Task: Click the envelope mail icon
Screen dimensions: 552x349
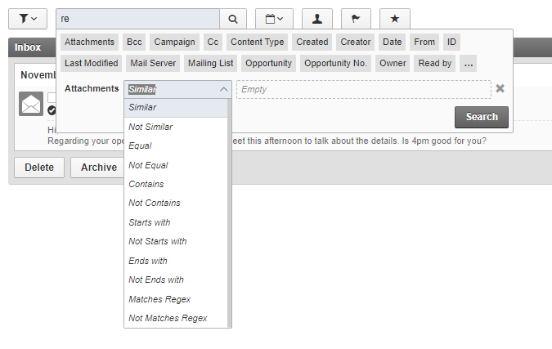Action: 31,105
